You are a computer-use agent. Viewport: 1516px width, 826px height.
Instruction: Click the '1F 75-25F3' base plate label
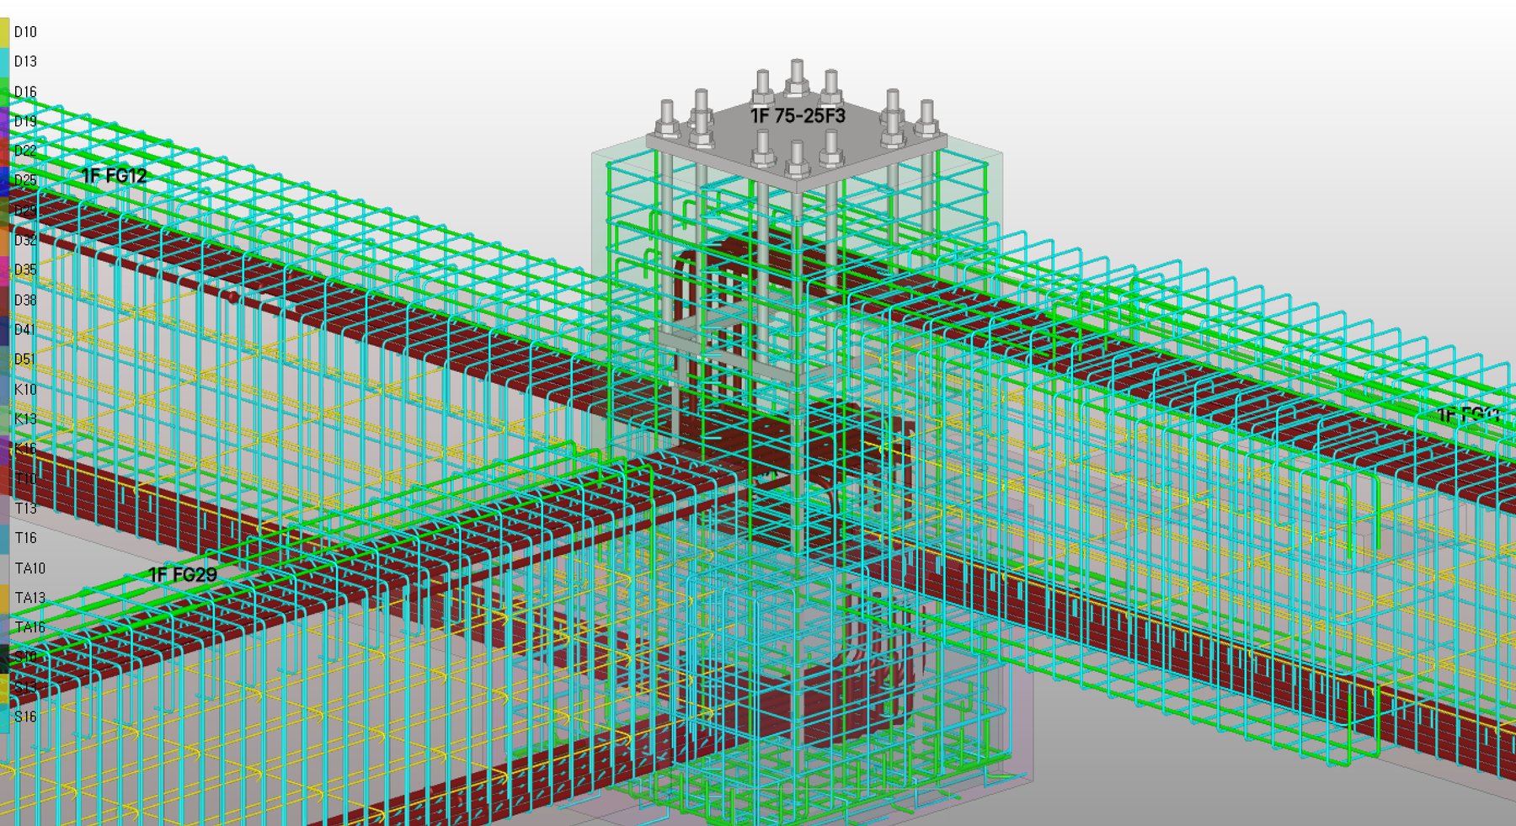pos(798,115)
